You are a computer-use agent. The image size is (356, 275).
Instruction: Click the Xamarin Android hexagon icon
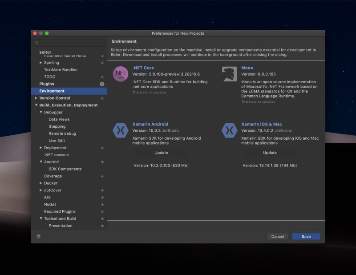point(121,130)
